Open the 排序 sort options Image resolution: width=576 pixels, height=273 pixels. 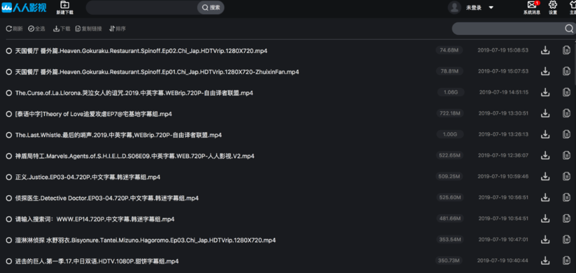click(117, 29)
